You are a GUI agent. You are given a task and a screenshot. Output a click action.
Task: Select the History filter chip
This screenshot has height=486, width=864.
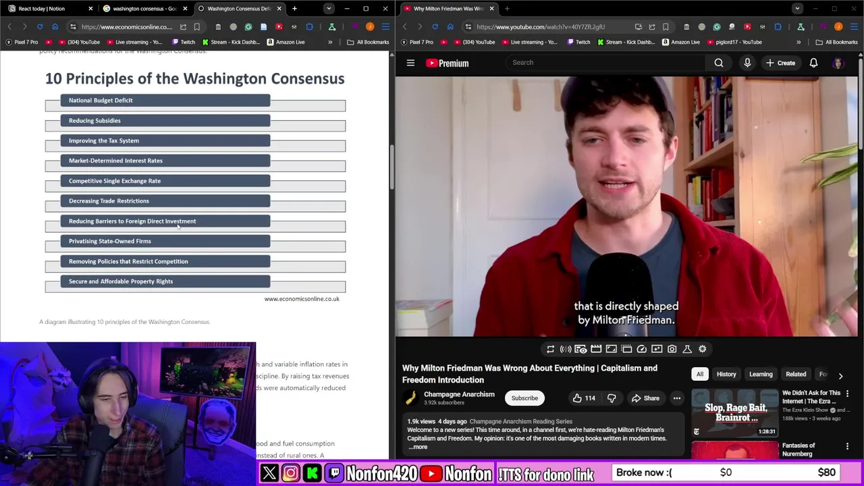(726, 374)
